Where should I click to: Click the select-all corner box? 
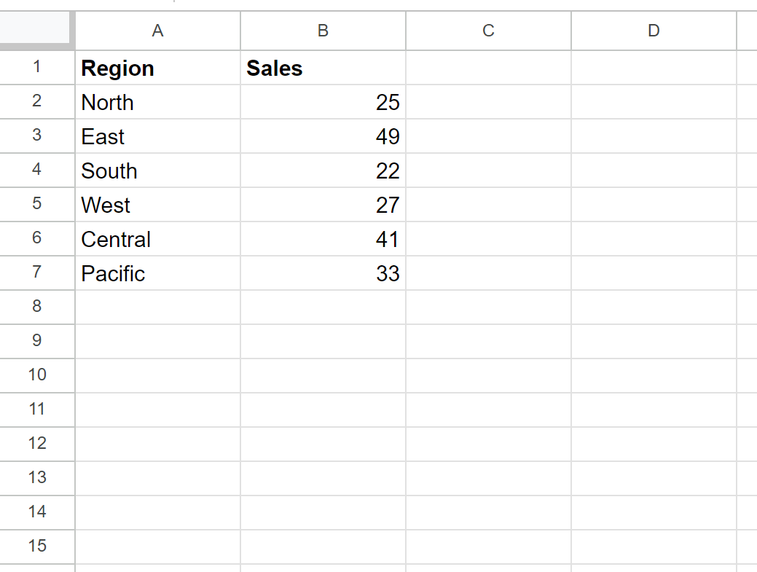[x=37, y=31]
